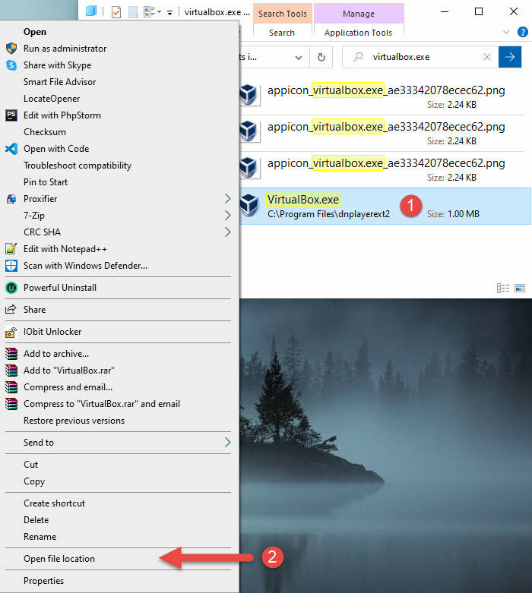Click the refresh button near address bar
Image resolution: width=532 pixels, height=593 pixels.
point(321,57)
